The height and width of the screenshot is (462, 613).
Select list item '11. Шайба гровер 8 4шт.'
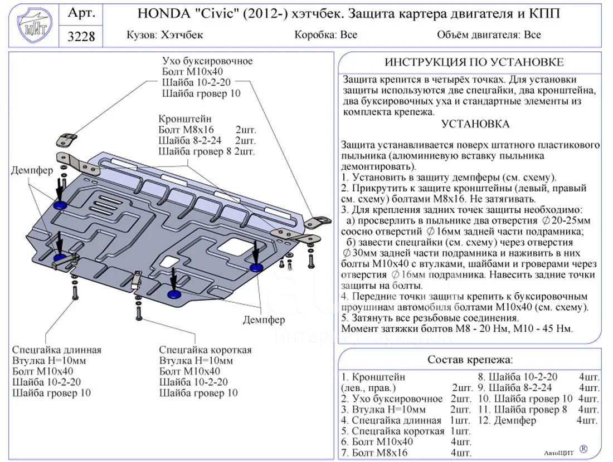(538, 410)
